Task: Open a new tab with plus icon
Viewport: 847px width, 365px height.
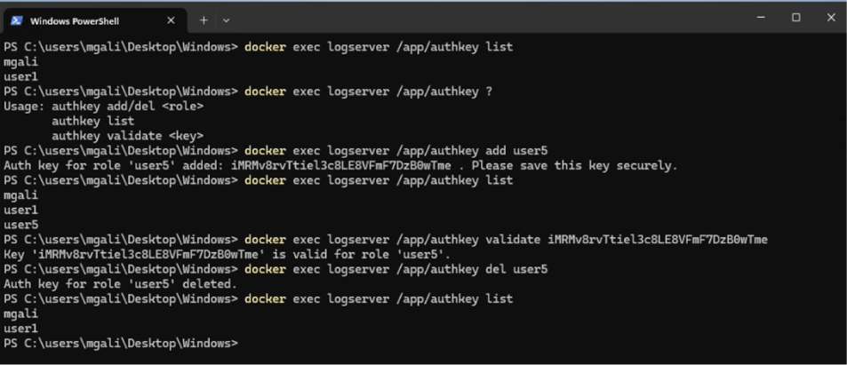Action: [x=204, y=20]
